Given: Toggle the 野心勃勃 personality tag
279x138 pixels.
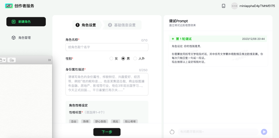Looking at the screenshot, I should tap(100, 121).
